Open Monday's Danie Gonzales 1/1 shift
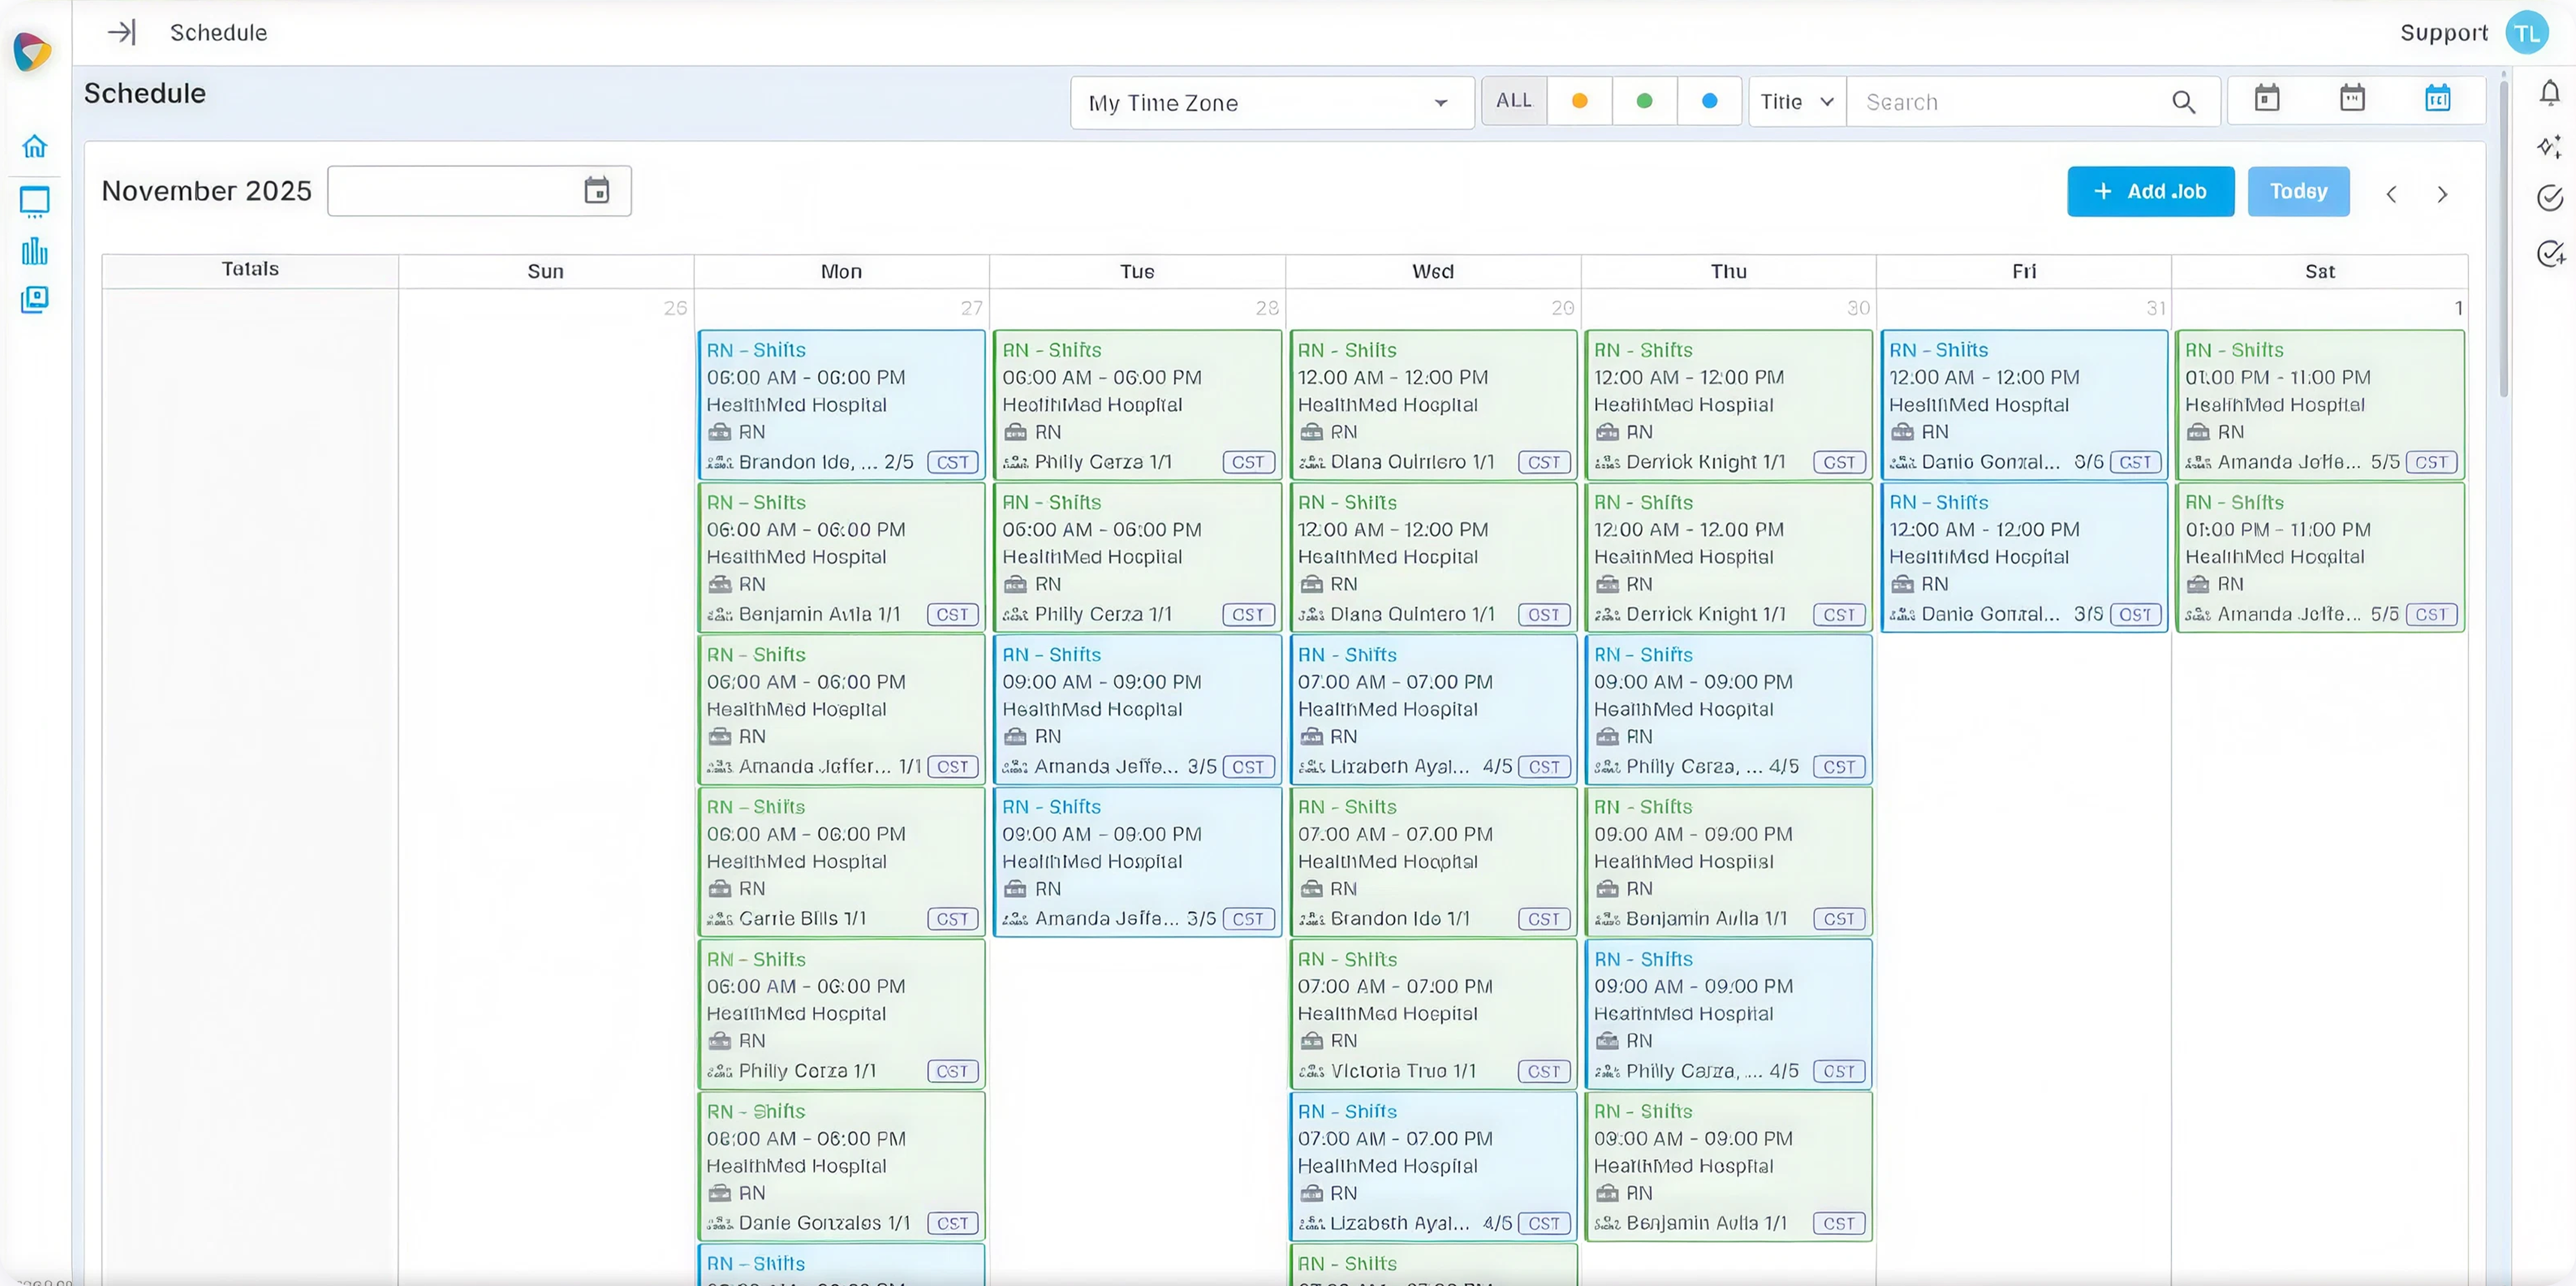 pos(841,1166)
